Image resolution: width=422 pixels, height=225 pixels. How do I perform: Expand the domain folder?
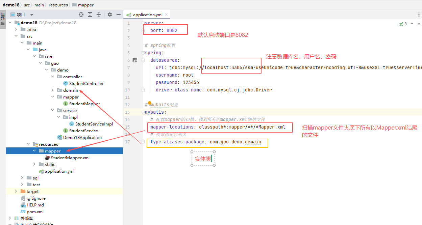[x=52, y=90]
